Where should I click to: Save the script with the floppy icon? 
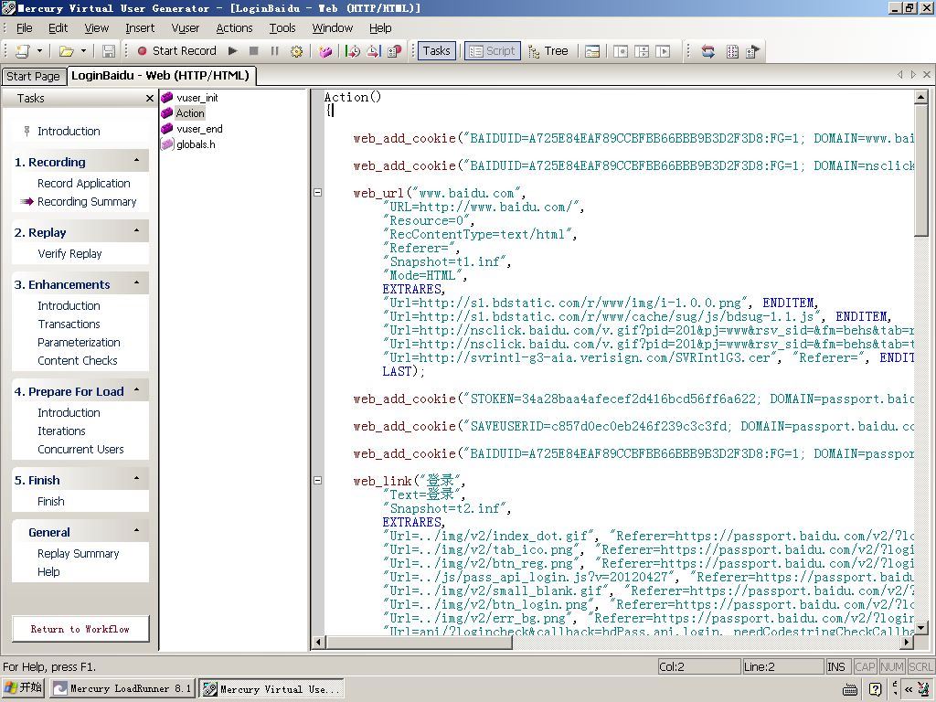tap(109, 51)
